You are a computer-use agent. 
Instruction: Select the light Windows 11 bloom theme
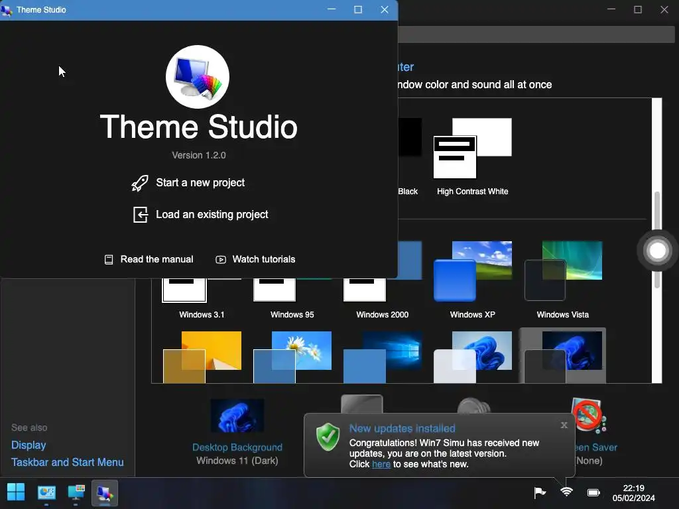click(x=472, y=357)
